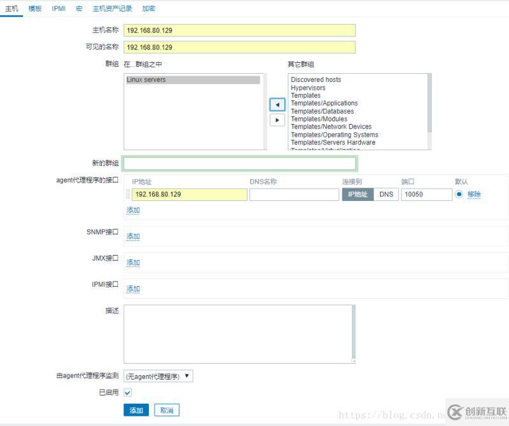Select Templates/Databases group
The height and width of the screenshot is (426, 509).
pos(323,111)
